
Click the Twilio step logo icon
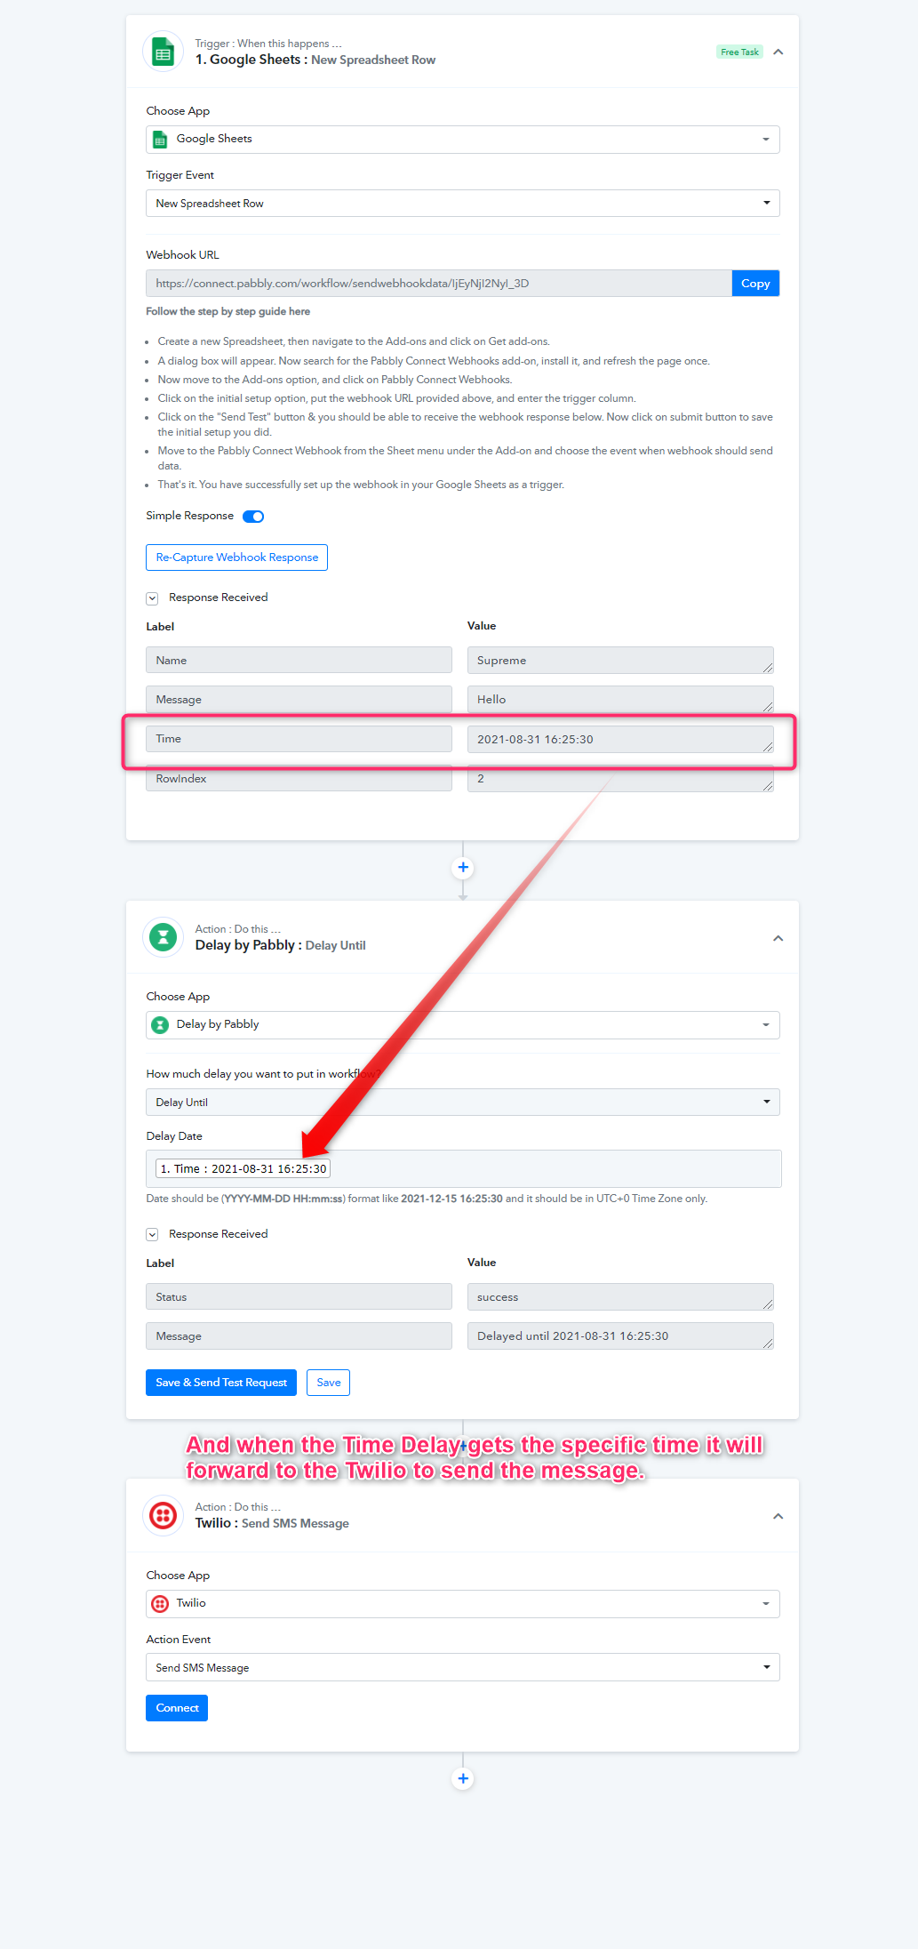tap(163, 1515)
